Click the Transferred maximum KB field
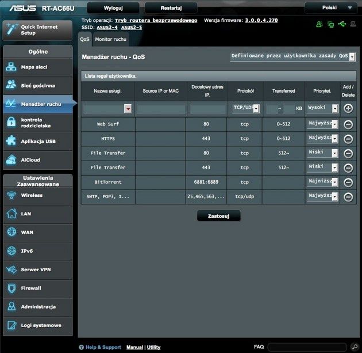This screenshot has height=353, width=362. point(289,108)
